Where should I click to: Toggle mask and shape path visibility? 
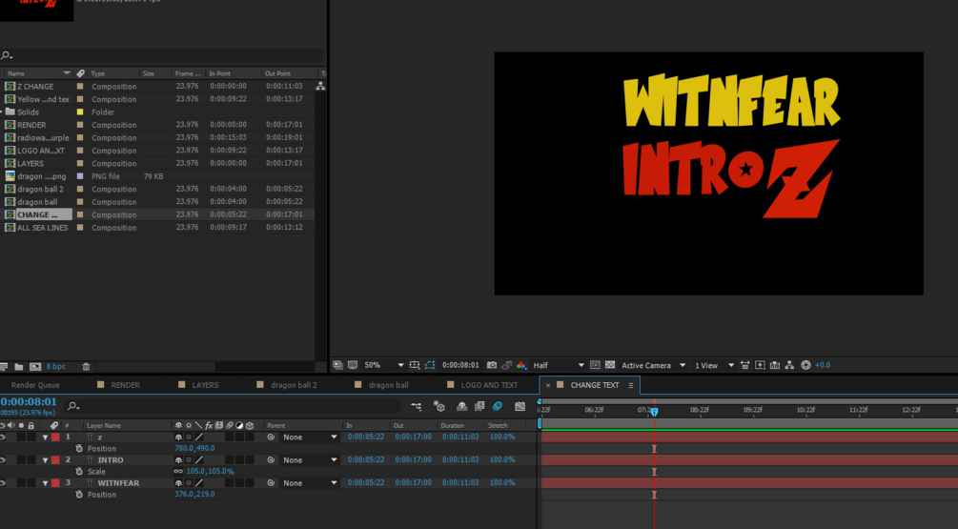coord(430,365)
